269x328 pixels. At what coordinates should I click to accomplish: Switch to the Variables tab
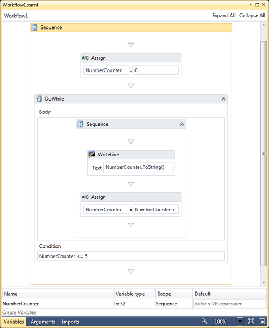coord(14,322)
